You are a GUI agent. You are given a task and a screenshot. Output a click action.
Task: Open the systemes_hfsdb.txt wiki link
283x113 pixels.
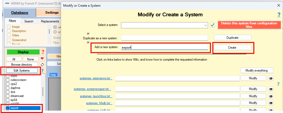click(x=99, y=103)
